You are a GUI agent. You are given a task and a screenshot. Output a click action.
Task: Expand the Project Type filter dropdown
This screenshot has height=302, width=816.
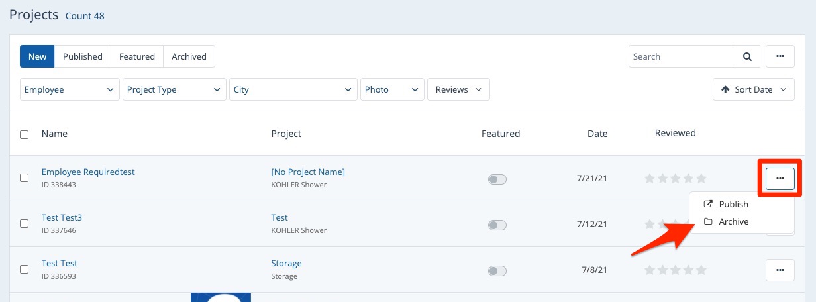pos(174,89)
